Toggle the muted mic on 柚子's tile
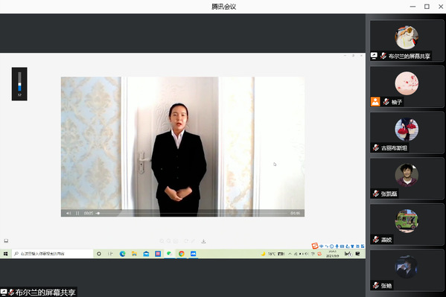 tap(386, 101)
